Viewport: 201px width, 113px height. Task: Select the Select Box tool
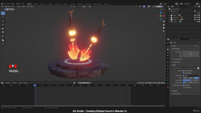[3, 13]
